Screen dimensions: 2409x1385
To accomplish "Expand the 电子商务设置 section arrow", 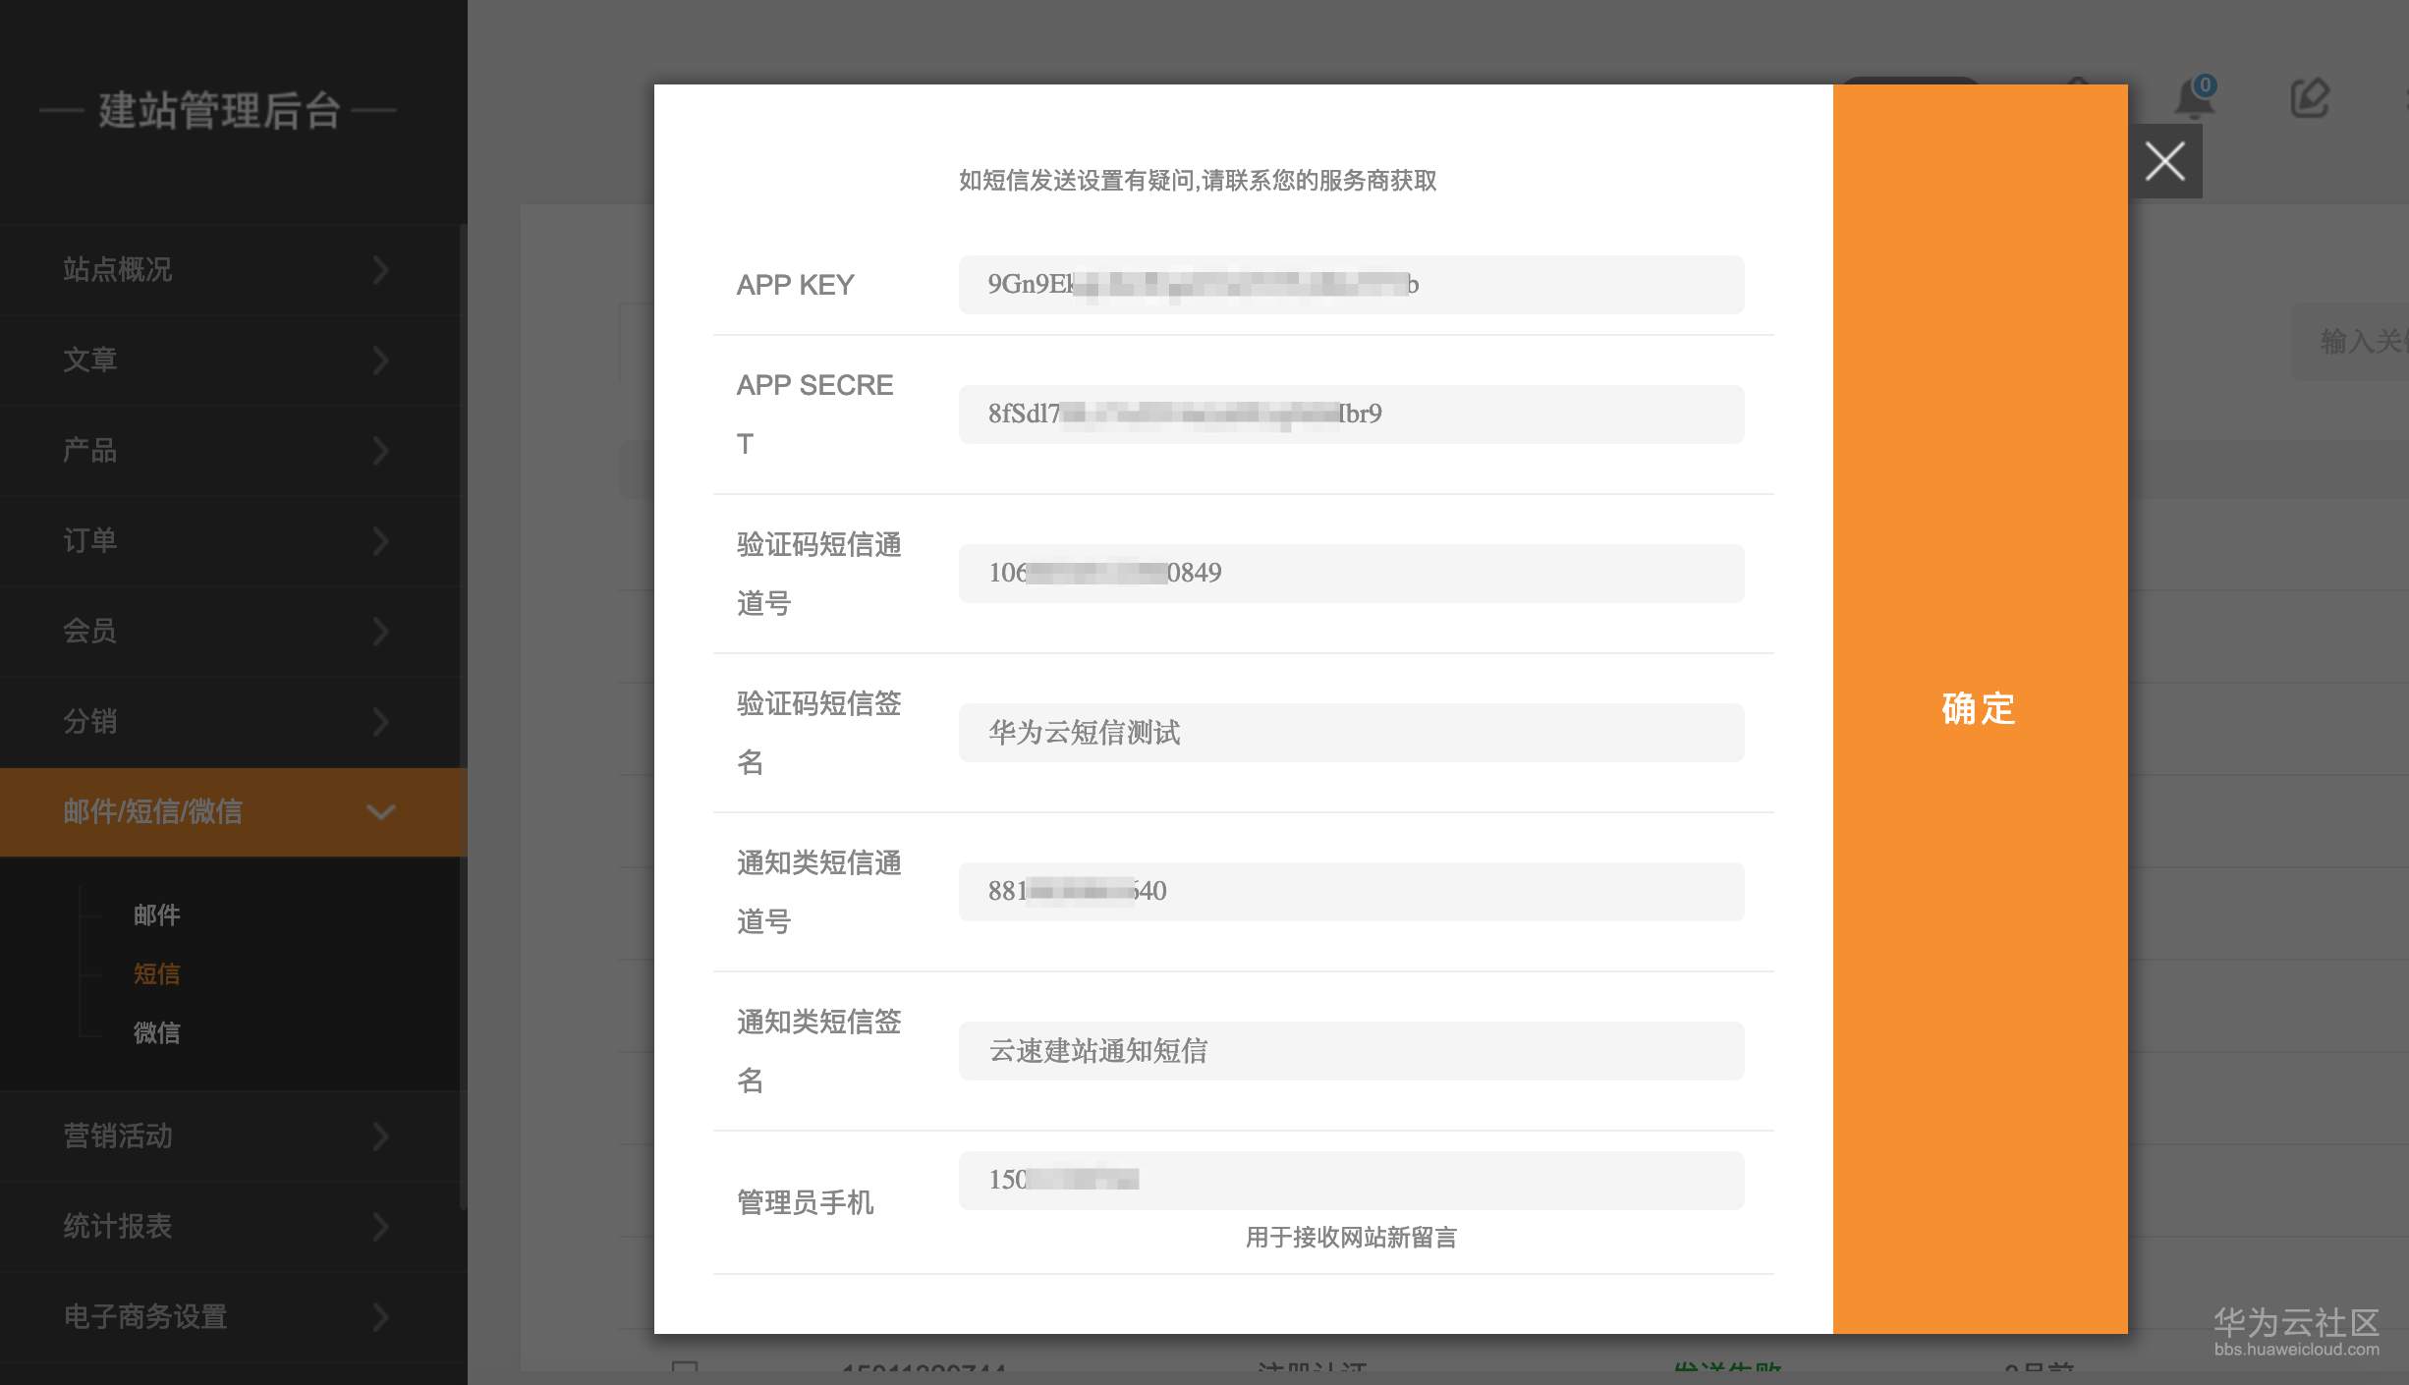I will pos(381,1316).
